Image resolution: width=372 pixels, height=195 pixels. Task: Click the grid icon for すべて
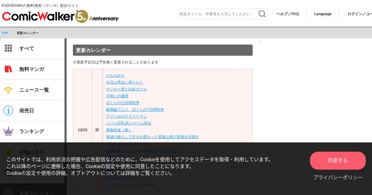pyautogui.click(x=8, y=48)
